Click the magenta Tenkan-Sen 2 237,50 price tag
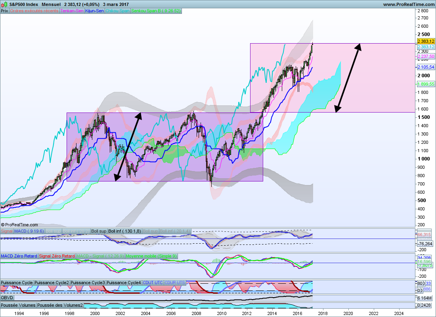Image resolution: width=436 pixels, height=317 pixels. tap(426, 56)
